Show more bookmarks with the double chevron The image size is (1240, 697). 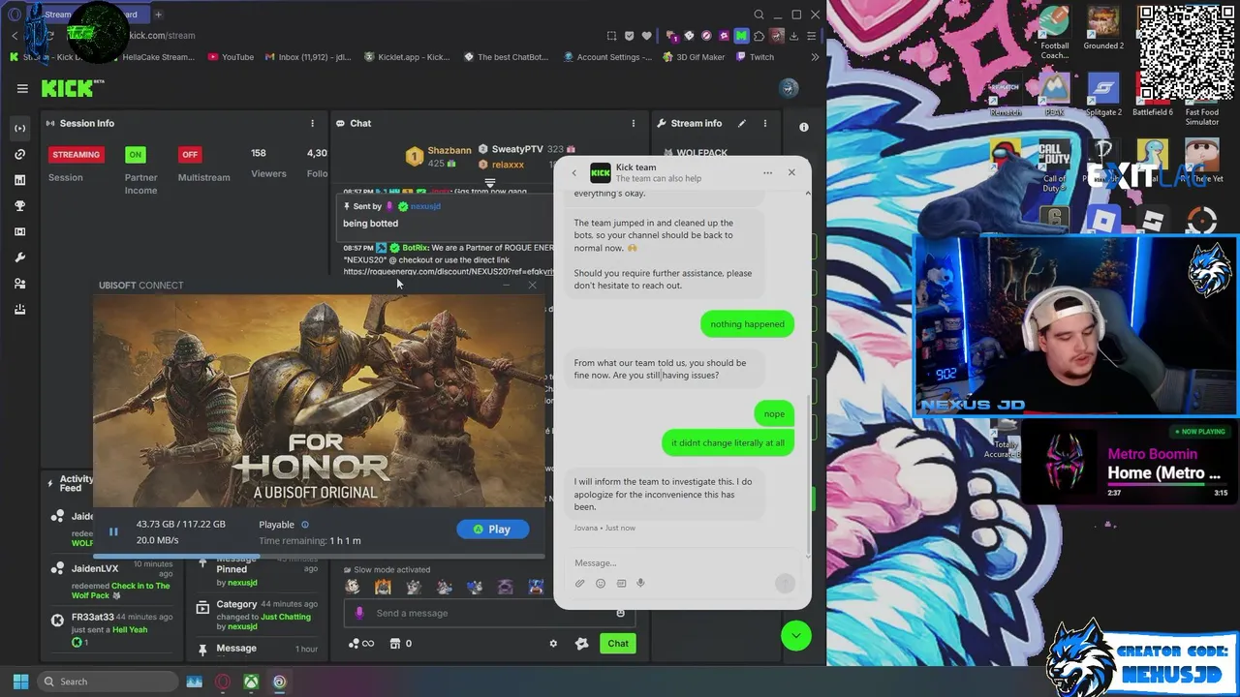click(815, 57)
